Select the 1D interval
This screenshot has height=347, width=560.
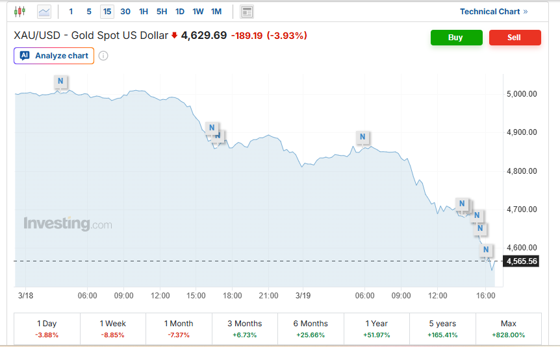(x=180, y=12)
